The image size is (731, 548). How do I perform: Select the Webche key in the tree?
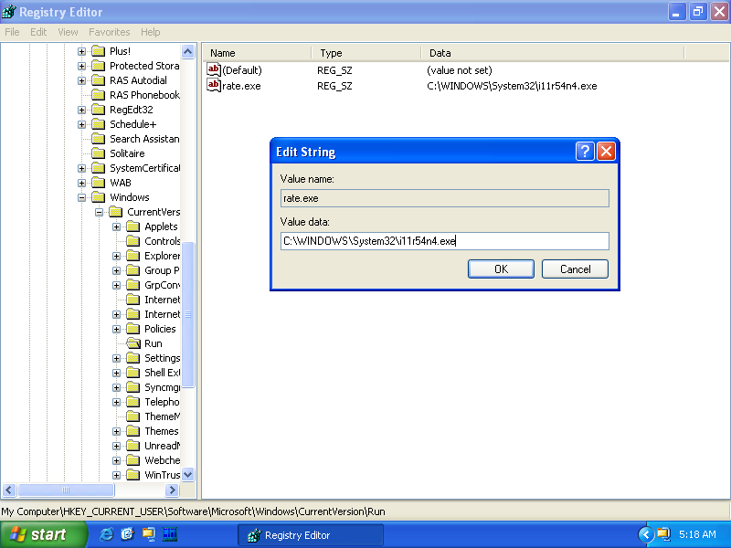pyautogui.click(x=162, y=460)
